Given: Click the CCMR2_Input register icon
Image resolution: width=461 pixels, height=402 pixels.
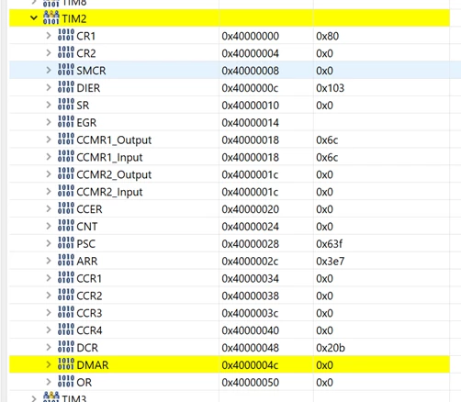Looking at the screenshot, I should 66,191.
